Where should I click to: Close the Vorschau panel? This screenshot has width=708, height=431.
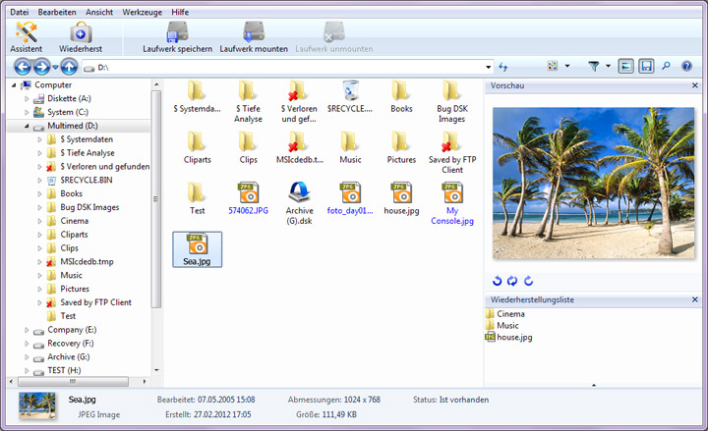[695, 85]
